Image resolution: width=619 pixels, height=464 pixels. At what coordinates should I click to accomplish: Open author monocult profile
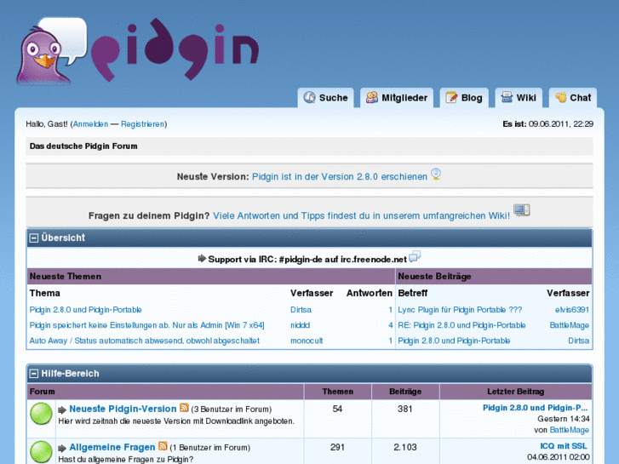tap(307, 341)
